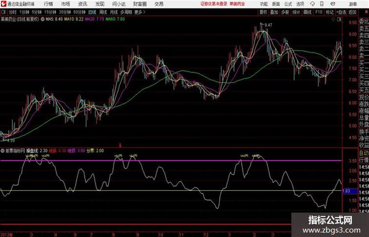Click the 多股 multi-stock button
This screenshot has height=237, width=369.
pos(285,12)
